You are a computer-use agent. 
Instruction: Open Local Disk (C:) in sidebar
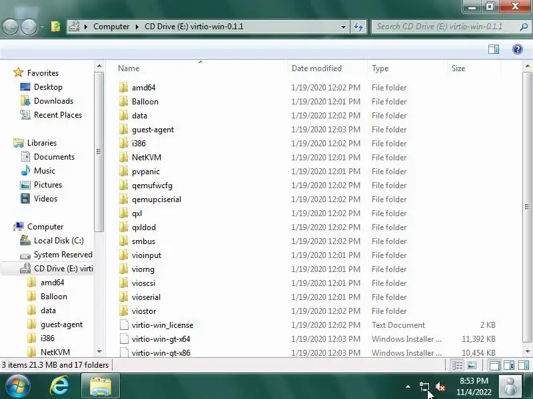[x=59, y=241]
